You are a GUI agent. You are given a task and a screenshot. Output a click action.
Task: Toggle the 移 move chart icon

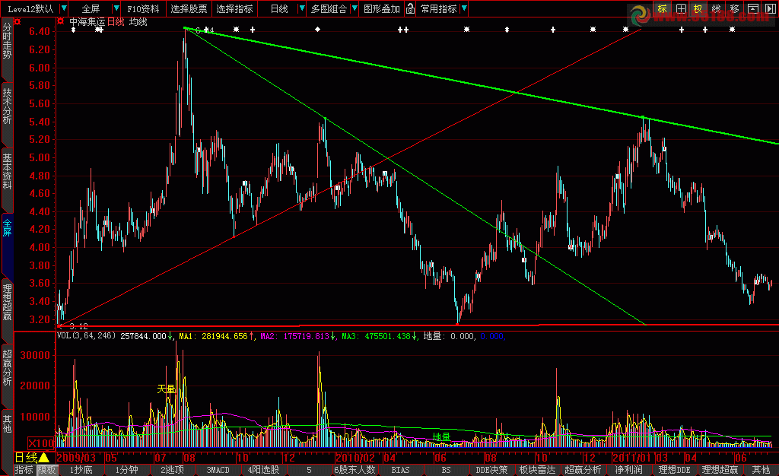735,9
